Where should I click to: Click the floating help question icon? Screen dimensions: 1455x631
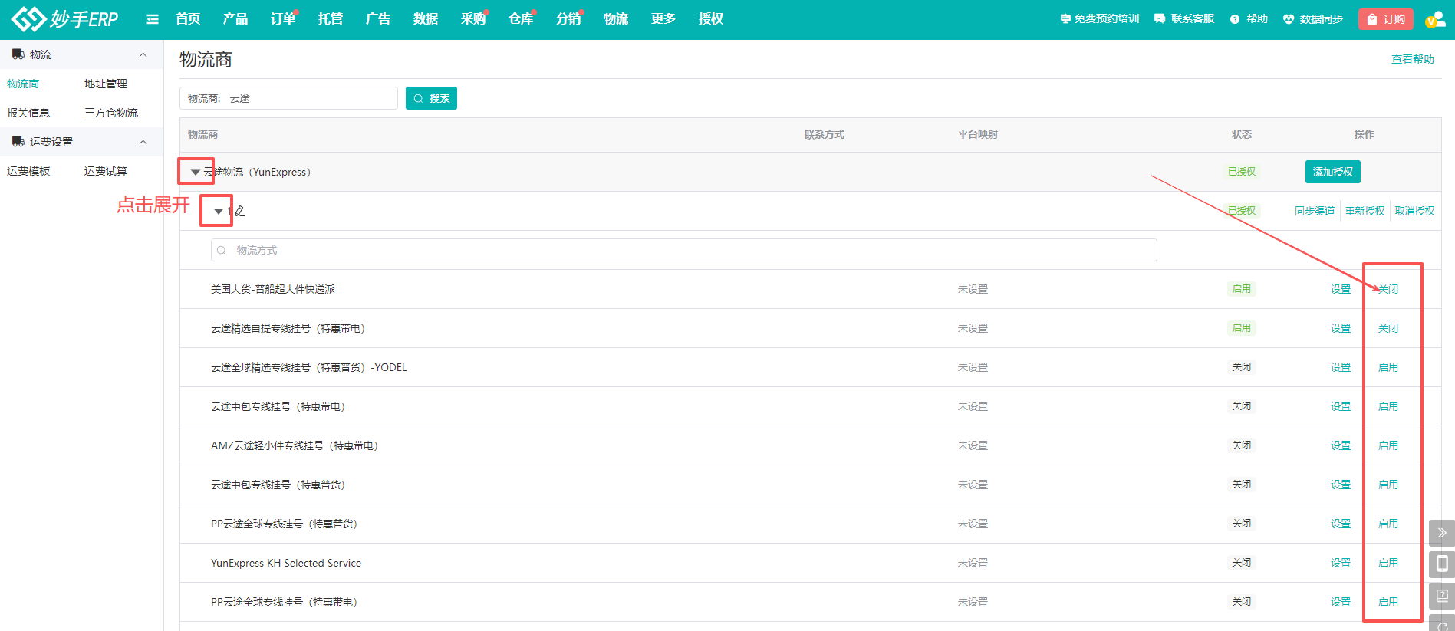pyautogui.click(x=1442, y=596)
